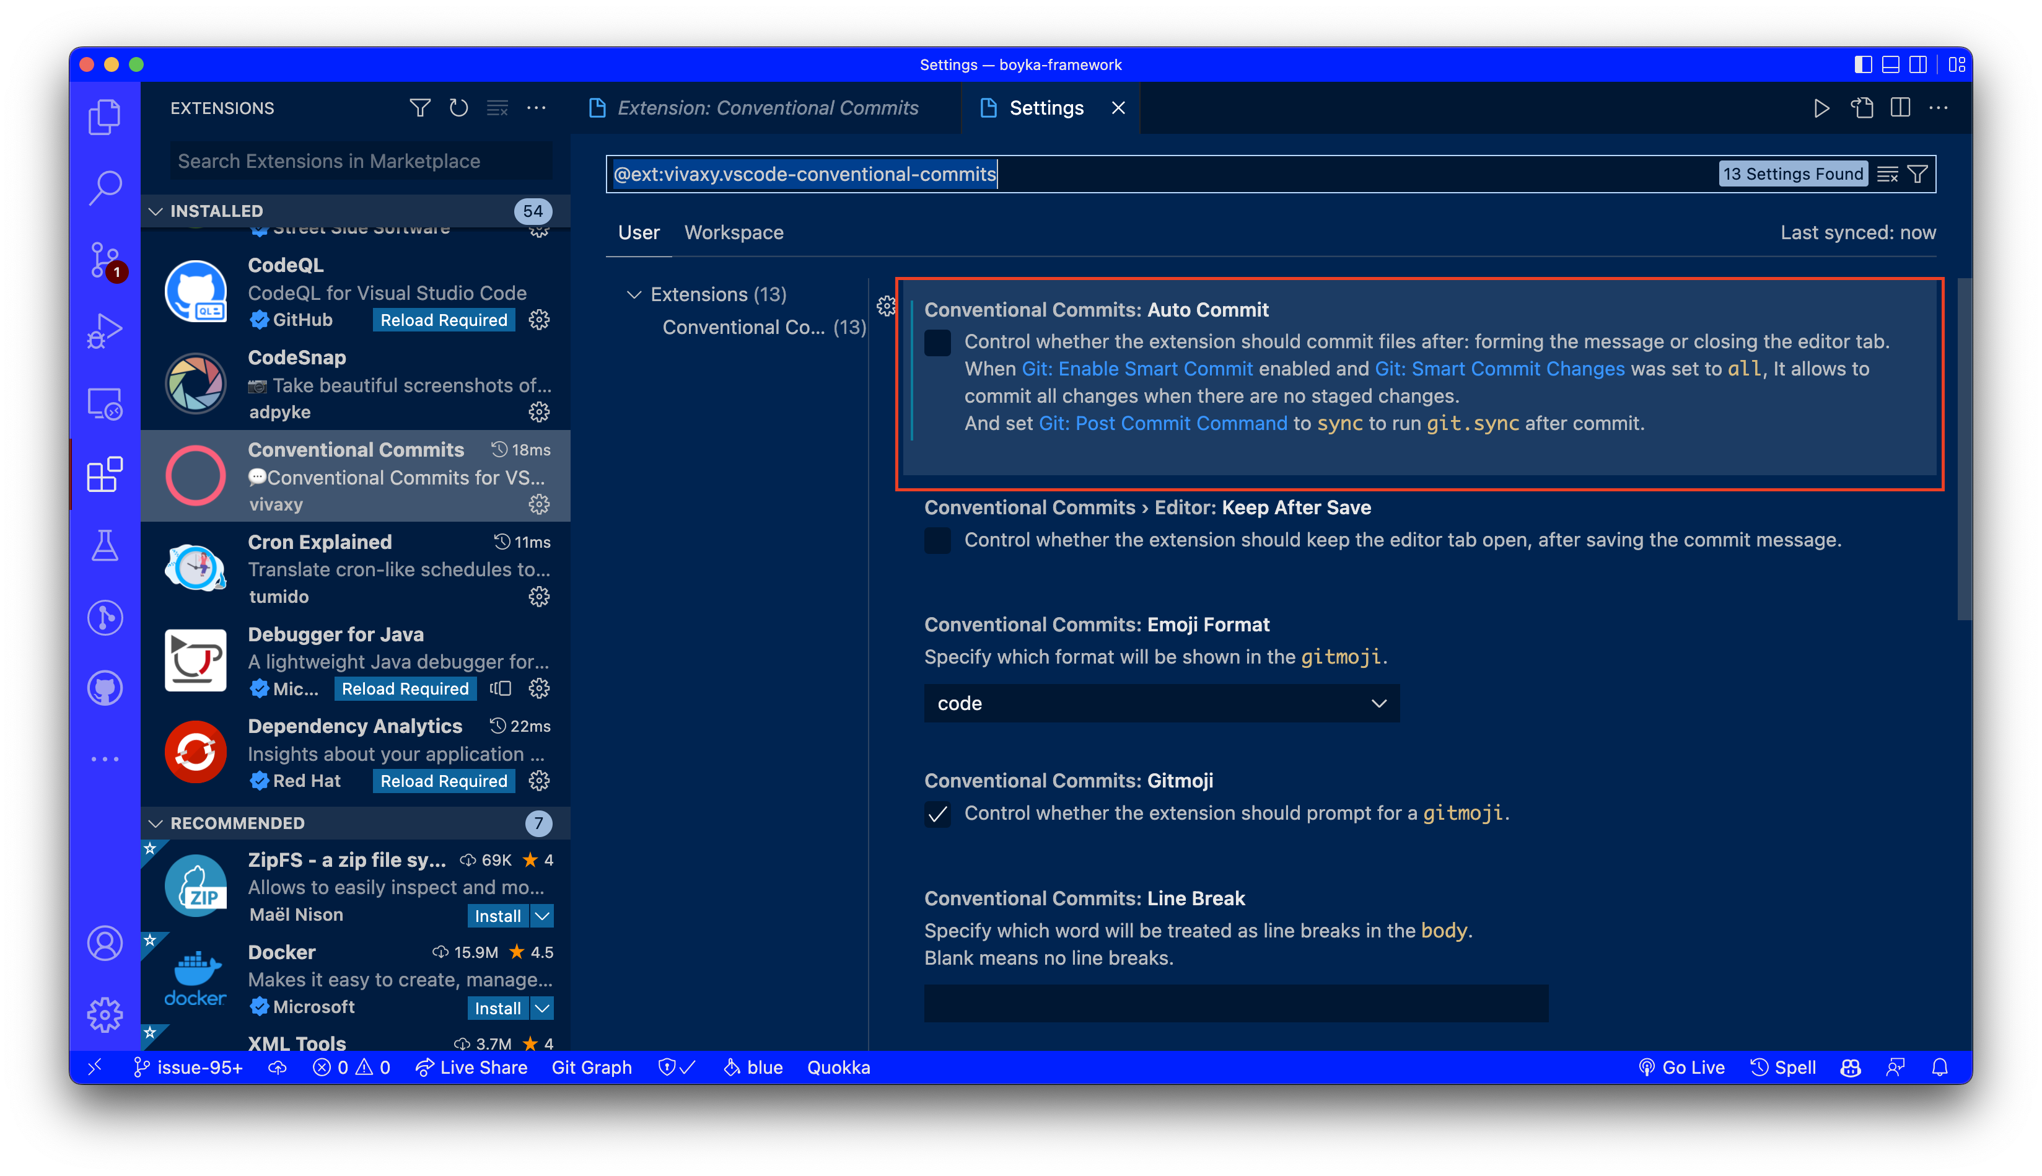Check the Keep After Save option
Viewport: 2042px width, 1176px height.
pos(937,540)
